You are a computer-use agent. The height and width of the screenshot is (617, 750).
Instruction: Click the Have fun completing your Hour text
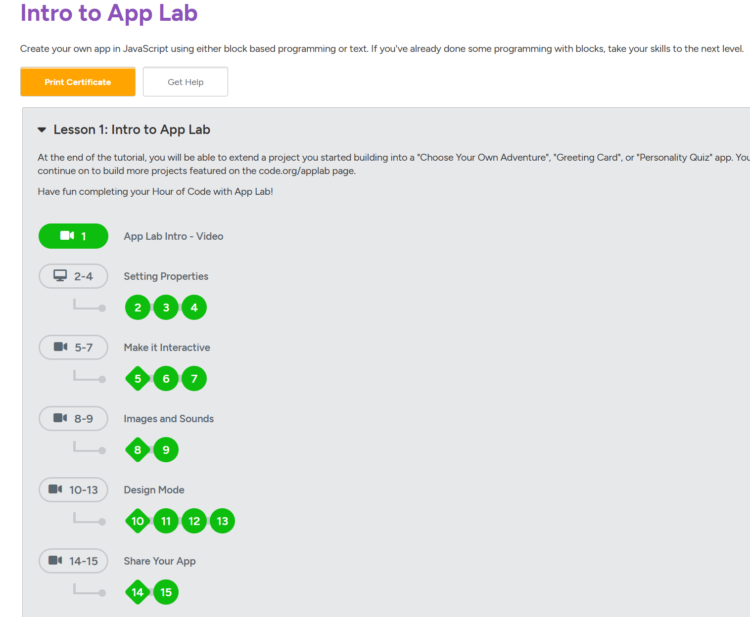tap(155, 191)
